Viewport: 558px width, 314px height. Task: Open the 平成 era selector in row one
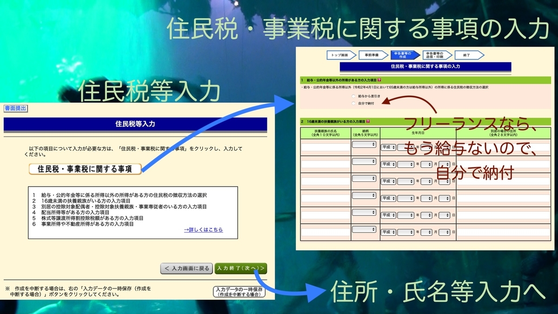click(x=388, y=147)
